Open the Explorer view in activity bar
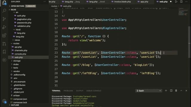 coord(4,3)
